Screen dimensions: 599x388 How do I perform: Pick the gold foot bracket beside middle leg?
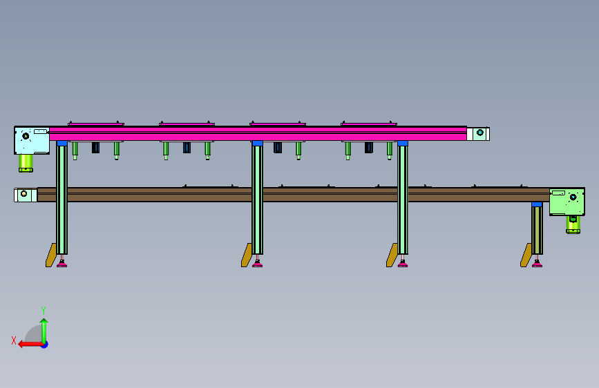point(247,255)
